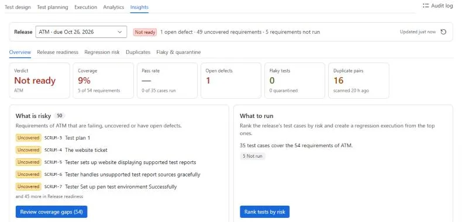This screenshot has width=462, height=222.
Task: Click the 'Updated just now' text
Action: click(418, 32)
